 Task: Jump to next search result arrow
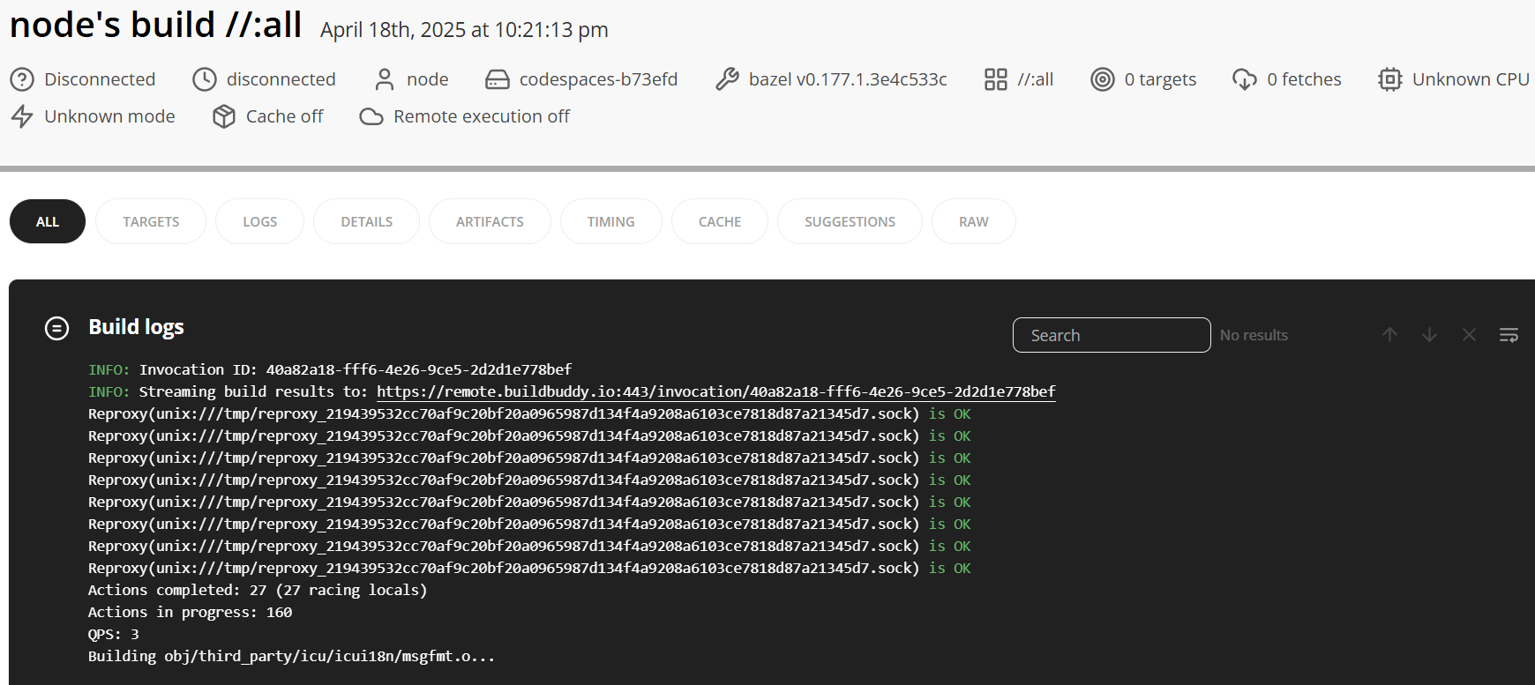click(x=1429, y=335)
